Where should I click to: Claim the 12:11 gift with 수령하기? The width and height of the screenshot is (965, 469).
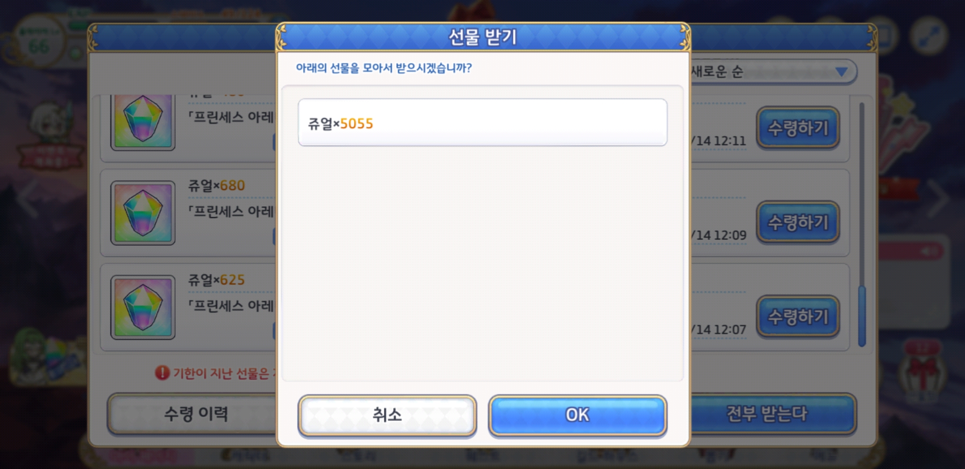click(x=798, y=128)
